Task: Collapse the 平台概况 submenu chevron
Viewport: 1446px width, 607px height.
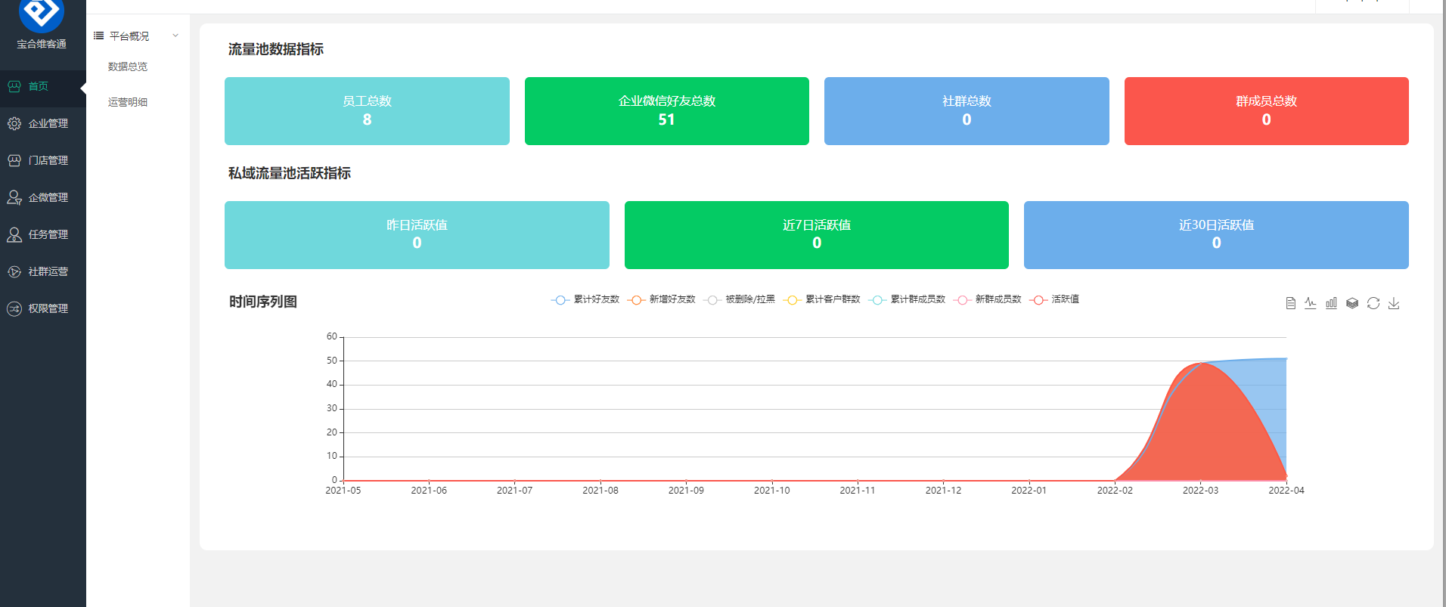Action: pyautogui.click(x=175, y=36)
